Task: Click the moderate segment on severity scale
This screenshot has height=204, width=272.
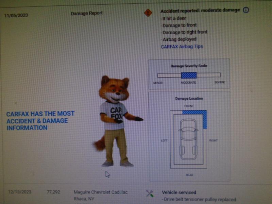Action: (x=189, y=75)
